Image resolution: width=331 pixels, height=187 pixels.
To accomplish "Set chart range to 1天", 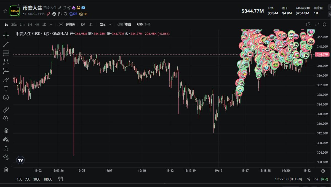I will (19, 179).
